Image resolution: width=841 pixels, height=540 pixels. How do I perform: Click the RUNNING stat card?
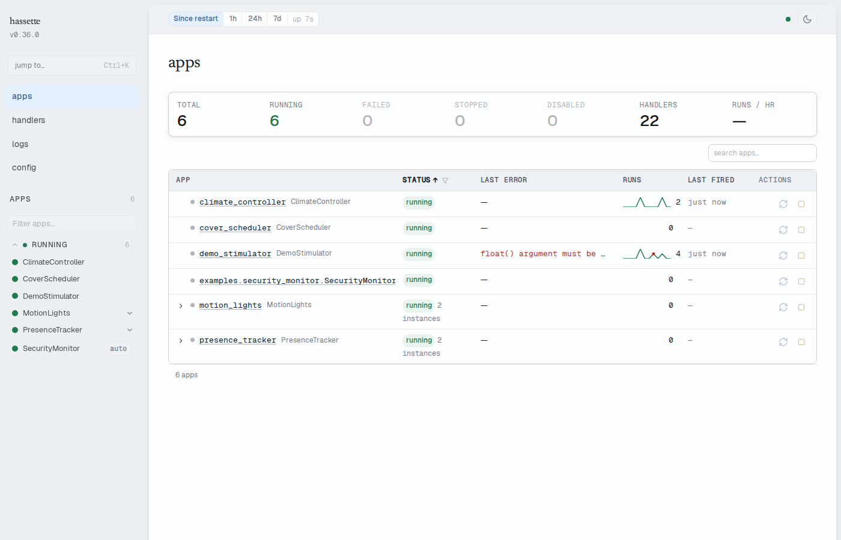coord(307,115)
